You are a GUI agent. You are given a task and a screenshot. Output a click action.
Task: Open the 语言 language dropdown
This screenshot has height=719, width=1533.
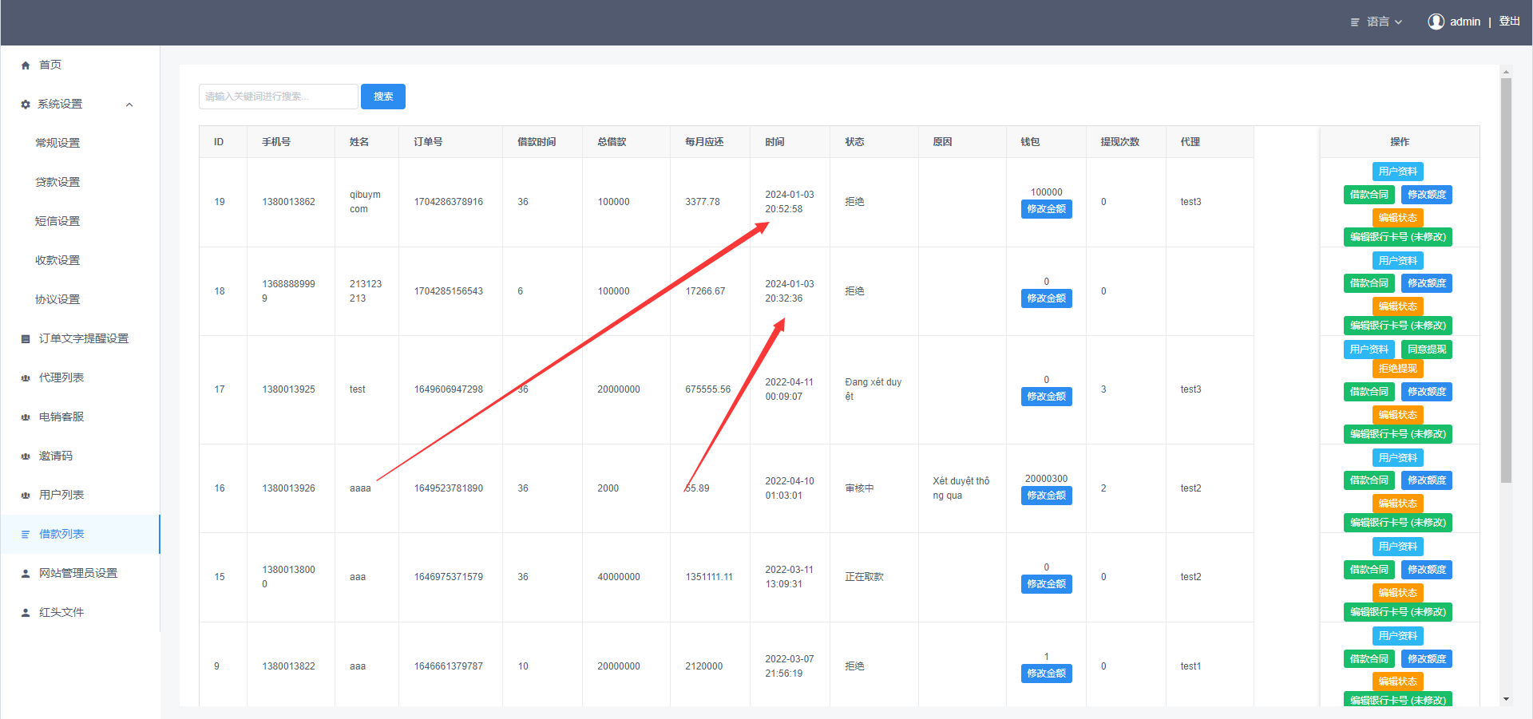(1377, 22)
